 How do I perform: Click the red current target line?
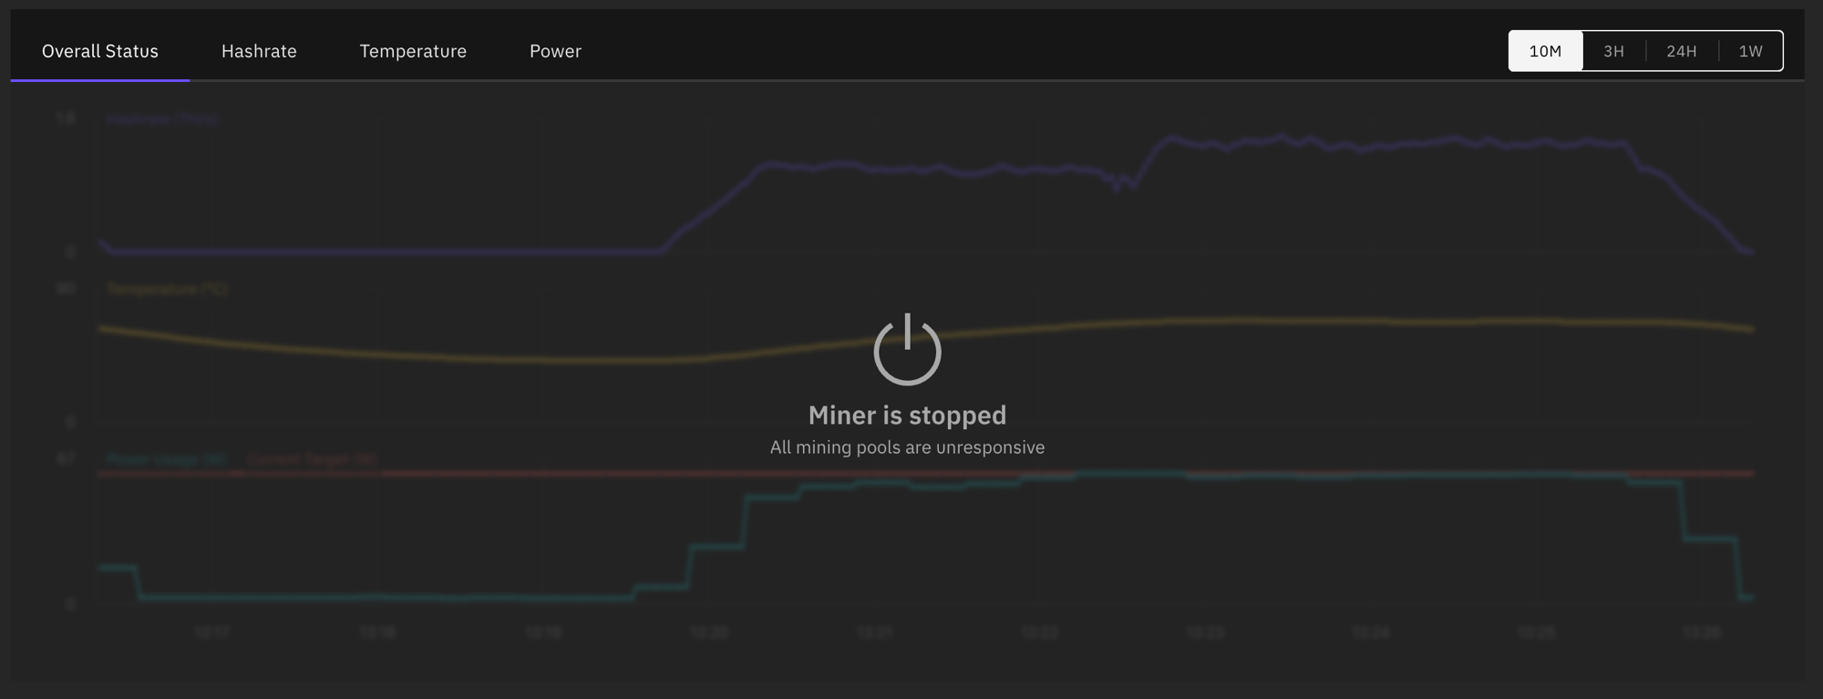pos(547,474)
